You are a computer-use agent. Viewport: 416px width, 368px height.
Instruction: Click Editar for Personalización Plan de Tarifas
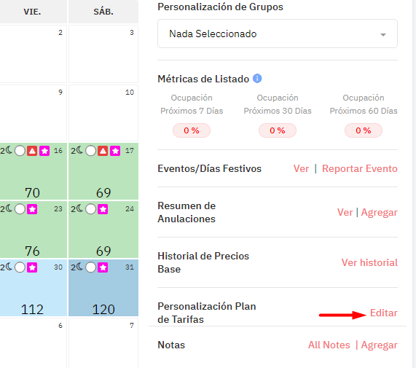(x=384, y=313)
